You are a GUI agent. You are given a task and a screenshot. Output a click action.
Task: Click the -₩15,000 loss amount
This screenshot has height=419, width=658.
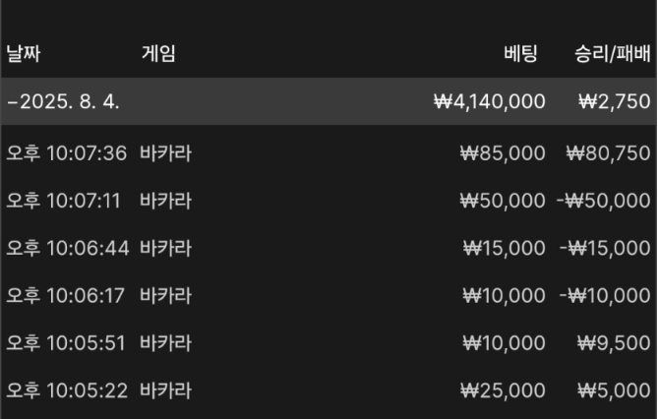pyautogui.click(x=605, y=248)
